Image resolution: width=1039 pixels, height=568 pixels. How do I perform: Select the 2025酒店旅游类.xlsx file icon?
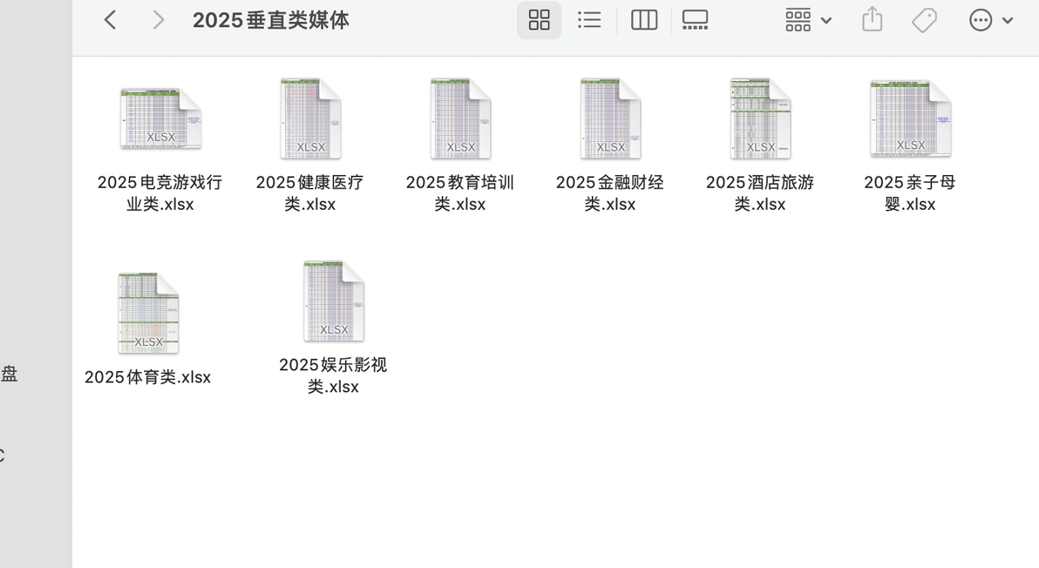(760, 118)
